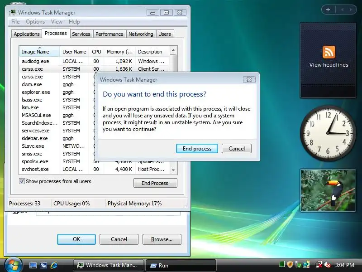Select svchost.exe process row

tap(94, 169)
